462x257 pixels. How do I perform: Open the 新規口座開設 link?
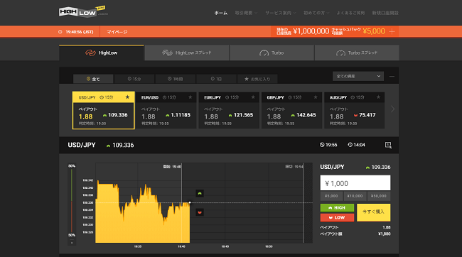point(385,13)
